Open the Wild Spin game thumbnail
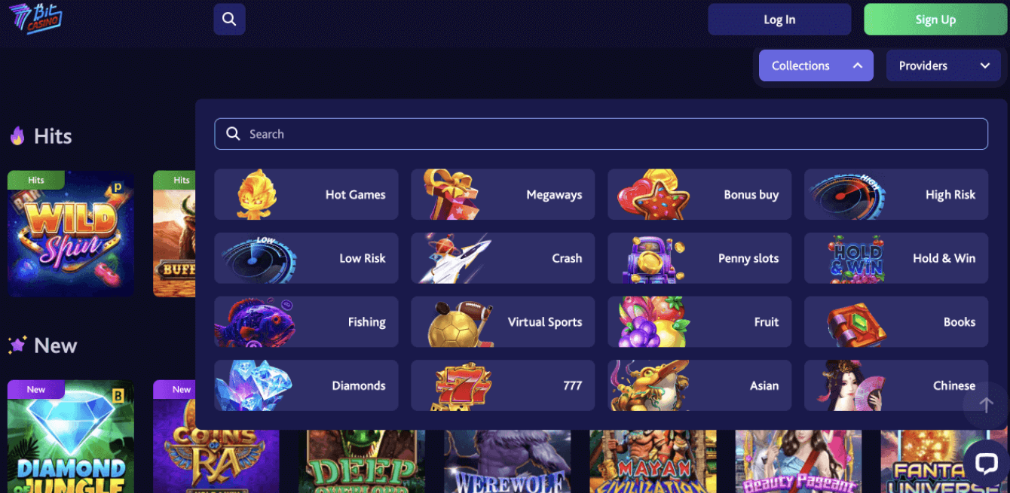Viewport: 1010px width, 493px height. coord(71,233)
